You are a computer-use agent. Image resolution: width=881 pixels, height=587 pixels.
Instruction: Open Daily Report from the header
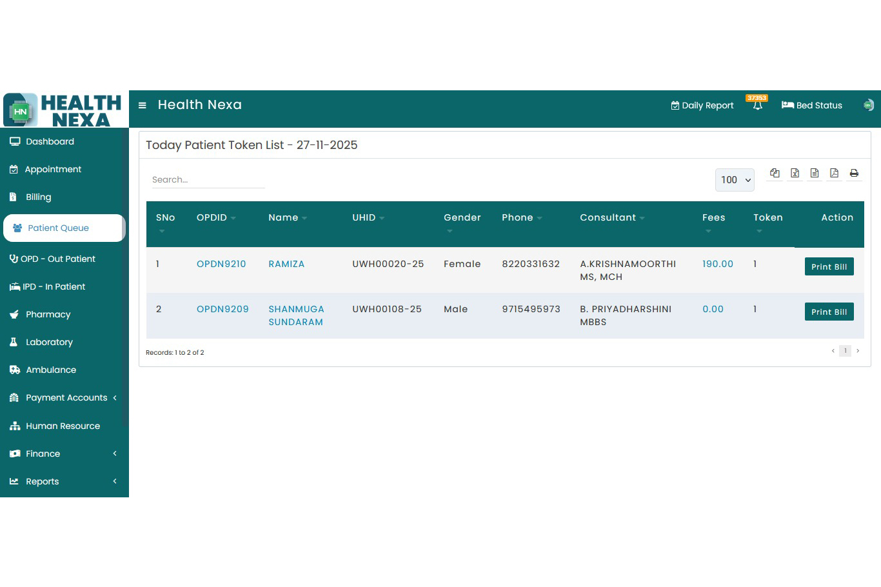(702, 105)
